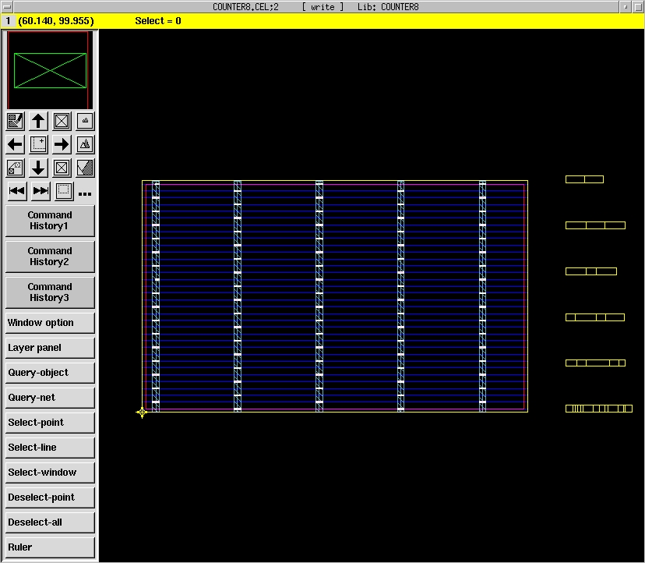The image size is (645, 563).
Task: Open the Window option menu
Action: click(x=50, y=323)
